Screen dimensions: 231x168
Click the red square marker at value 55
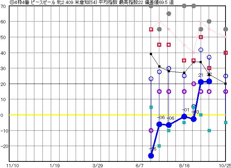151,29
